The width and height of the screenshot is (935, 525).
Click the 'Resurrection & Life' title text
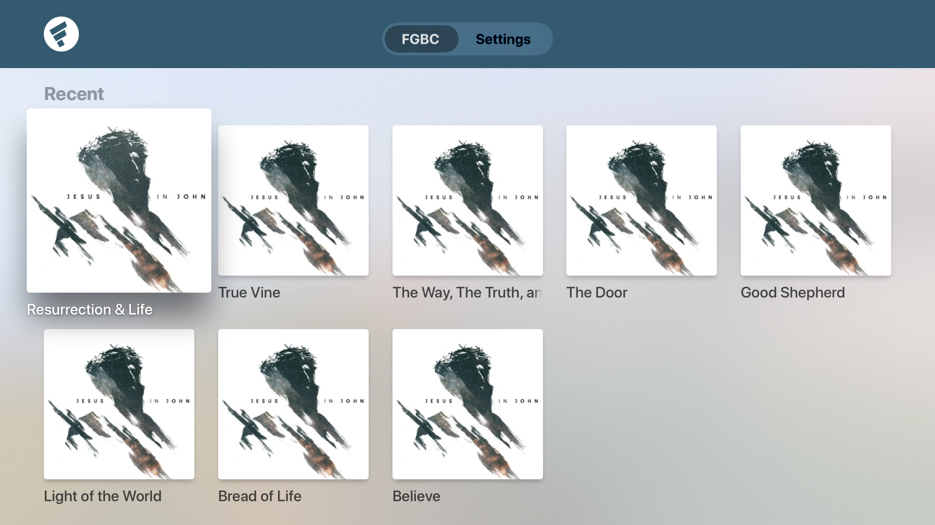90,310
